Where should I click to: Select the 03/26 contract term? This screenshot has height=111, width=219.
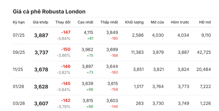(19, 103)
